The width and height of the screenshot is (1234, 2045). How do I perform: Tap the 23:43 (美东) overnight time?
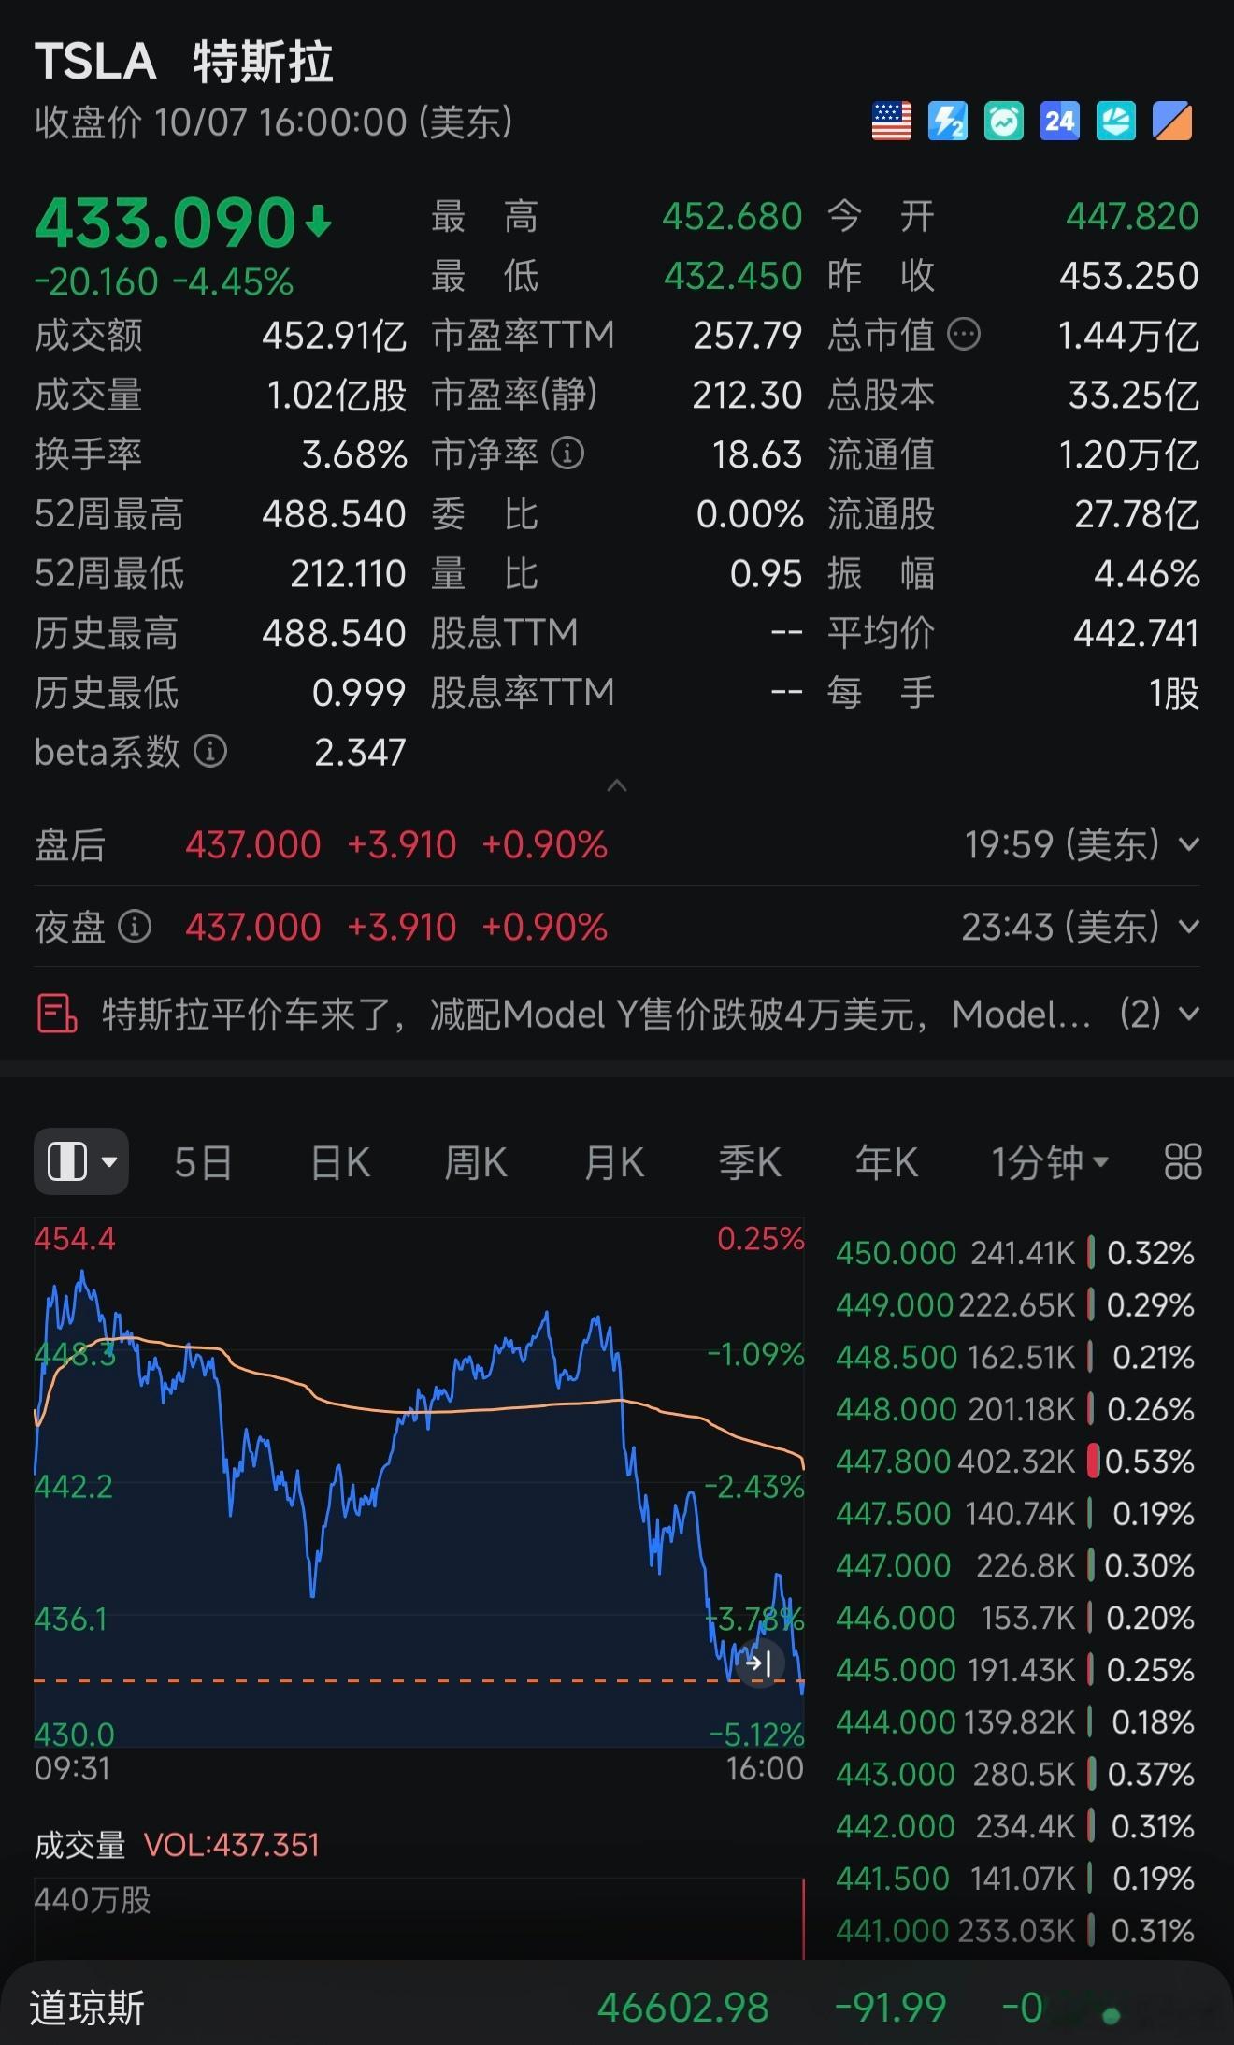point(1060,927)
